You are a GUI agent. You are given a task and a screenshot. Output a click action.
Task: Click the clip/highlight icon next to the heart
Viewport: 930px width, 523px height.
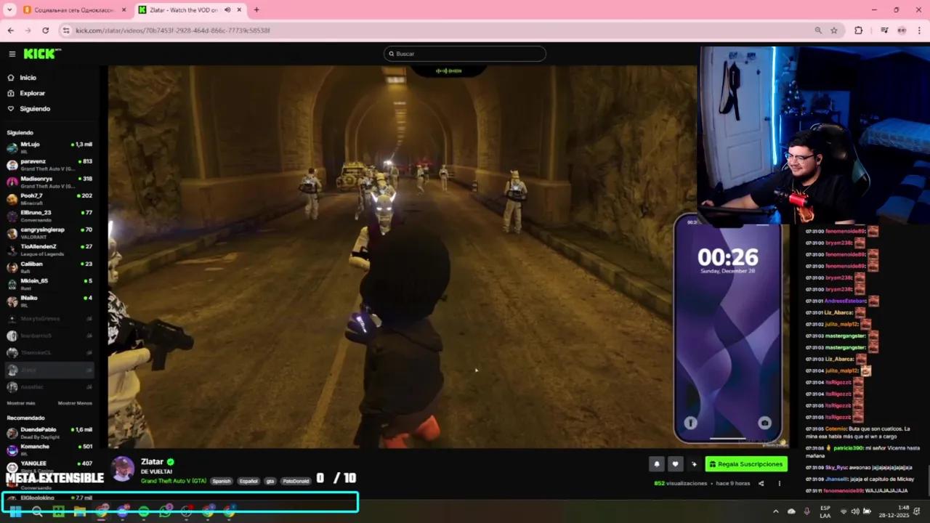click(693, 463)
